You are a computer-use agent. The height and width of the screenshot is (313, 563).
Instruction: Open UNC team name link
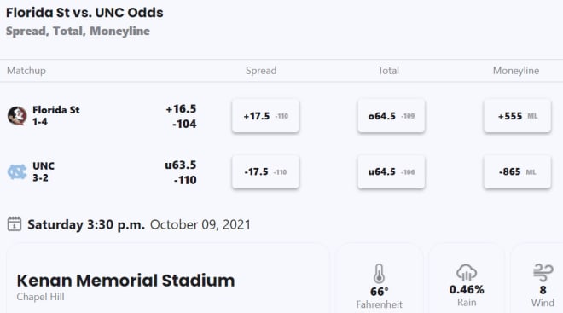[x=44, y=165]
